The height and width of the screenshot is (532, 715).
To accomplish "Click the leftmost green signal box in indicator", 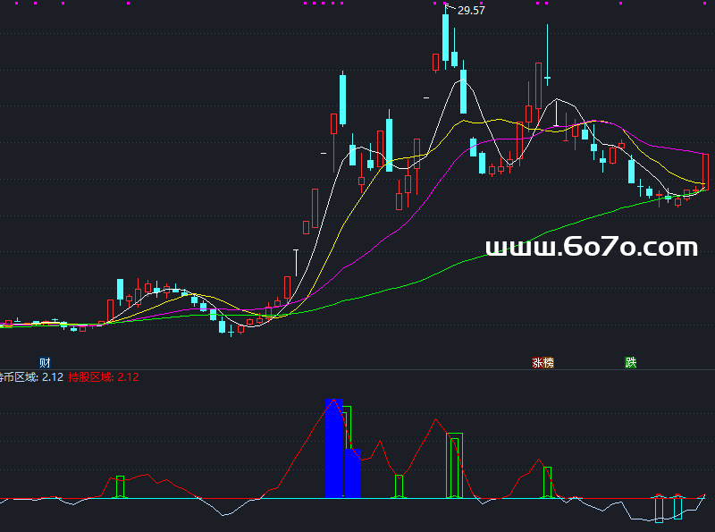I will click(120, 487).
